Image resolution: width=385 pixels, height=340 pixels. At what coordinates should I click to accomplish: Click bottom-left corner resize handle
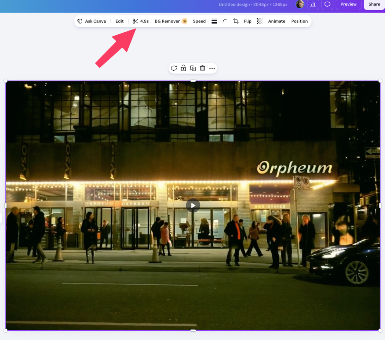point(6,330)
